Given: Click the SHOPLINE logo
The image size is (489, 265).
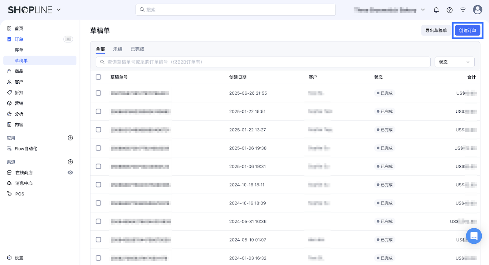Looking at the screenshot, I should tap(30, 10).
